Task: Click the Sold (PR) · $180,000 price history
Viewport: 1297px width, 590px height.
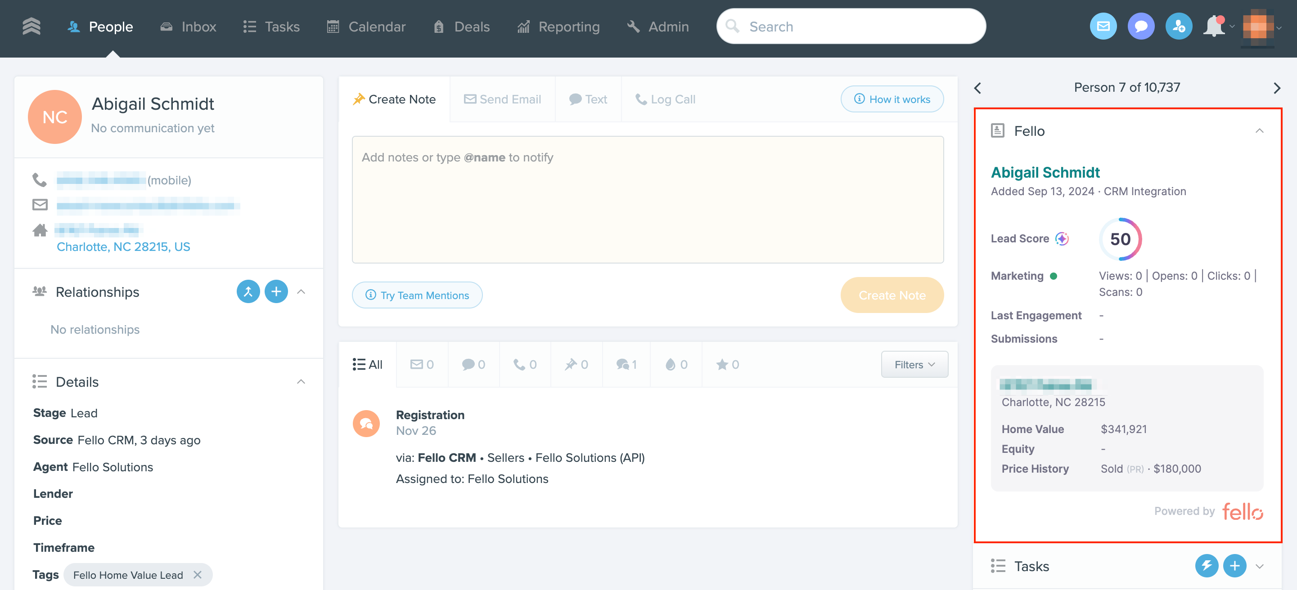Action: pyautogui.click(x=1150, y=469)
